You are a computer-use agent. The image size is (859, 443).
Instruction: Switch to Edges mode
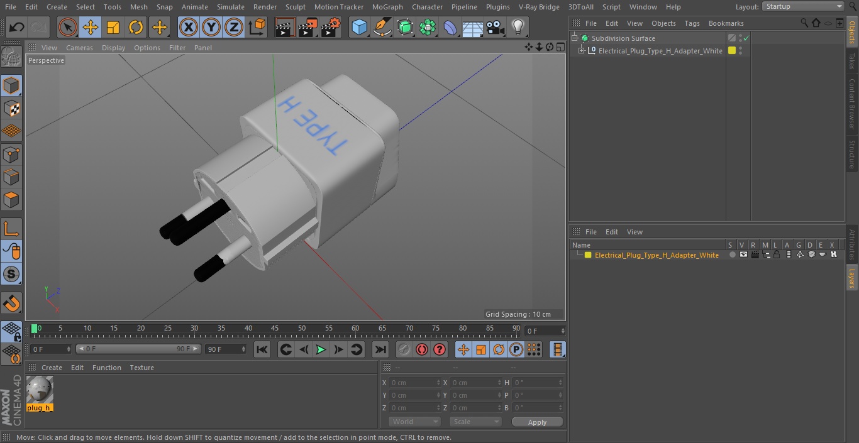pos(11,177)
